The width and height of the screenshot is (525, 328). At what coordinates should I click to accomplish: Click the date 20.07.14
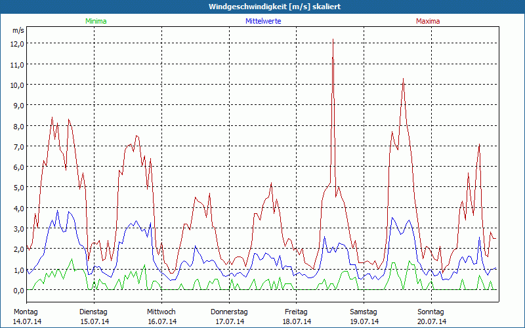[432, 321]
